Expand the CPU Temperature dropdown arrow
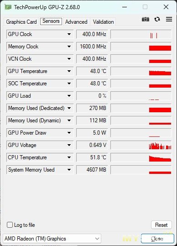 (x=69, y=157)
